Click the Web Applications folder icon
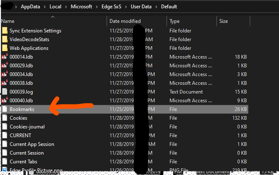Viewport: 279px width, 175px height. 5,48
